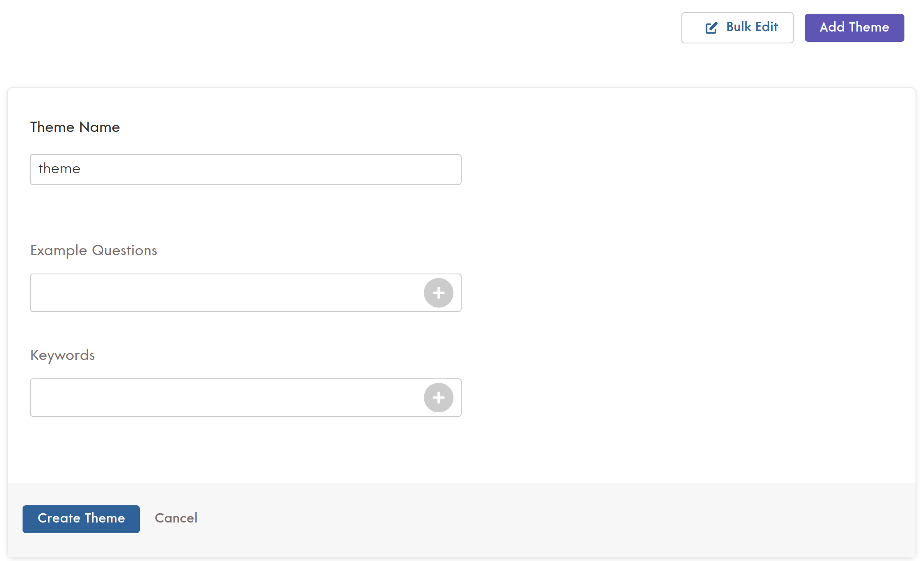Click the plus icon beside Example Questions
This screenshot has height=561, width=920.
coord(439,292)
